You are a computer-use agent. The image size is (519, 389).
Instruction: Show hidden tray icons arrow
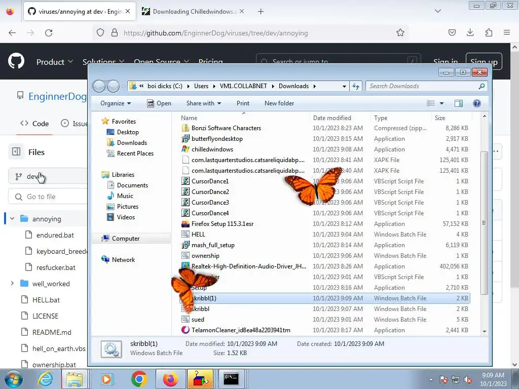coord(431,379)
